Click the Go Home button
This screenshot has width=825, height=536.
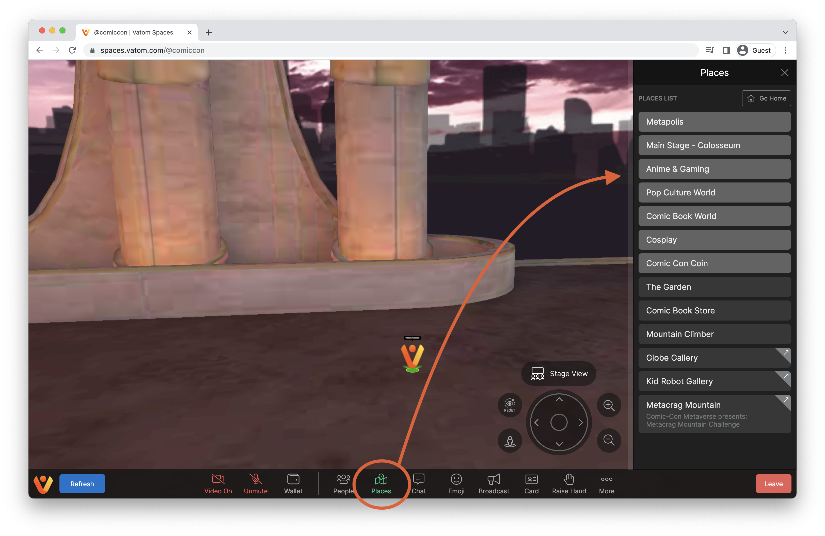coord(766,98)
